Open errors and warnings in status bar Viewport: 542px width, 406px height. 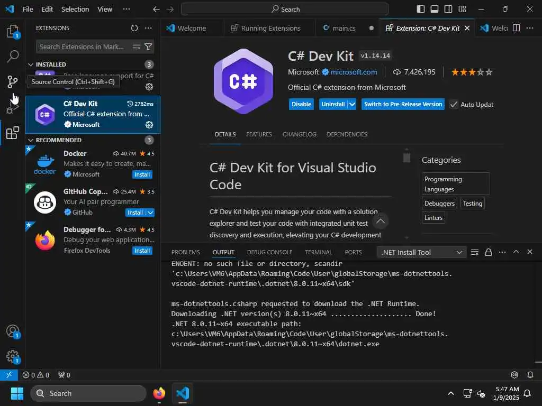(x=36, y=375)
